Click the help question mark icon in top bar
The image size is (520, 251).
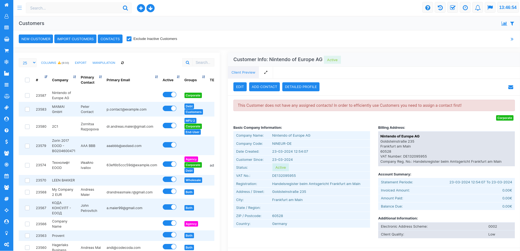click(428, 8)
